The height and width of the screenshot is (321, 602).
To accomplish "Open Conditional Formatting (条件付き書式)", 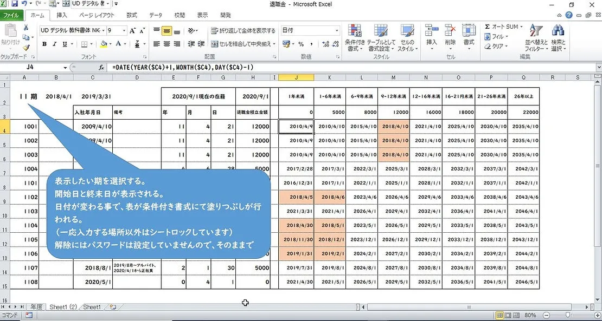I will (x=355, y=38).
